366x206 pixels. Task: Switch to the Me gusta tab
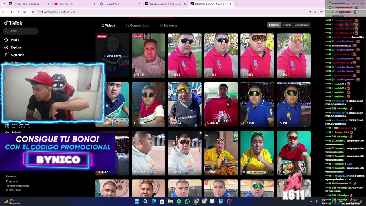click(169, 25)
